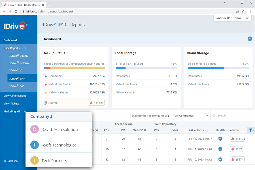Click health shield for Feb 11 row
Image resolution: width=255 pixels, height=170 pixels.
pyautogui.click(x=220, y=149)
